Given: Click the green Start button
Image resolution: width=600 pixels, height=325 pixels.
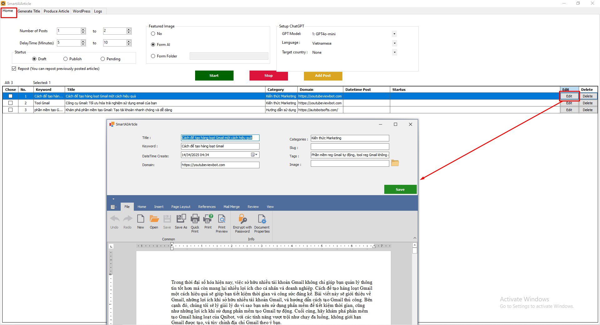Looking at the screenshot, I should pos(214,76).
